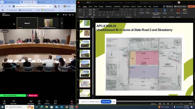
Task: Open the slide Layout dropdown
Action: (94, 9)
